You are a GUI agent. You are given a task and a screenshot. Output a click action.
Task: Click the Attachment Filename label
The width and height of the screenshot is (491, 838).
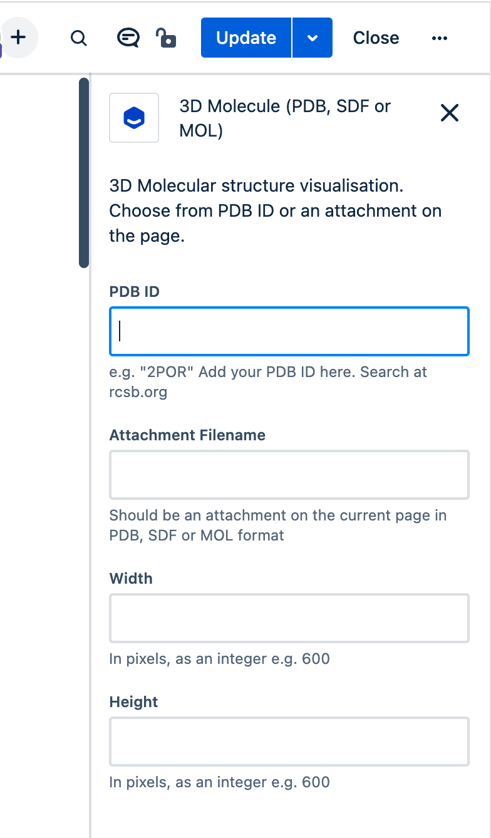(187, 435)
